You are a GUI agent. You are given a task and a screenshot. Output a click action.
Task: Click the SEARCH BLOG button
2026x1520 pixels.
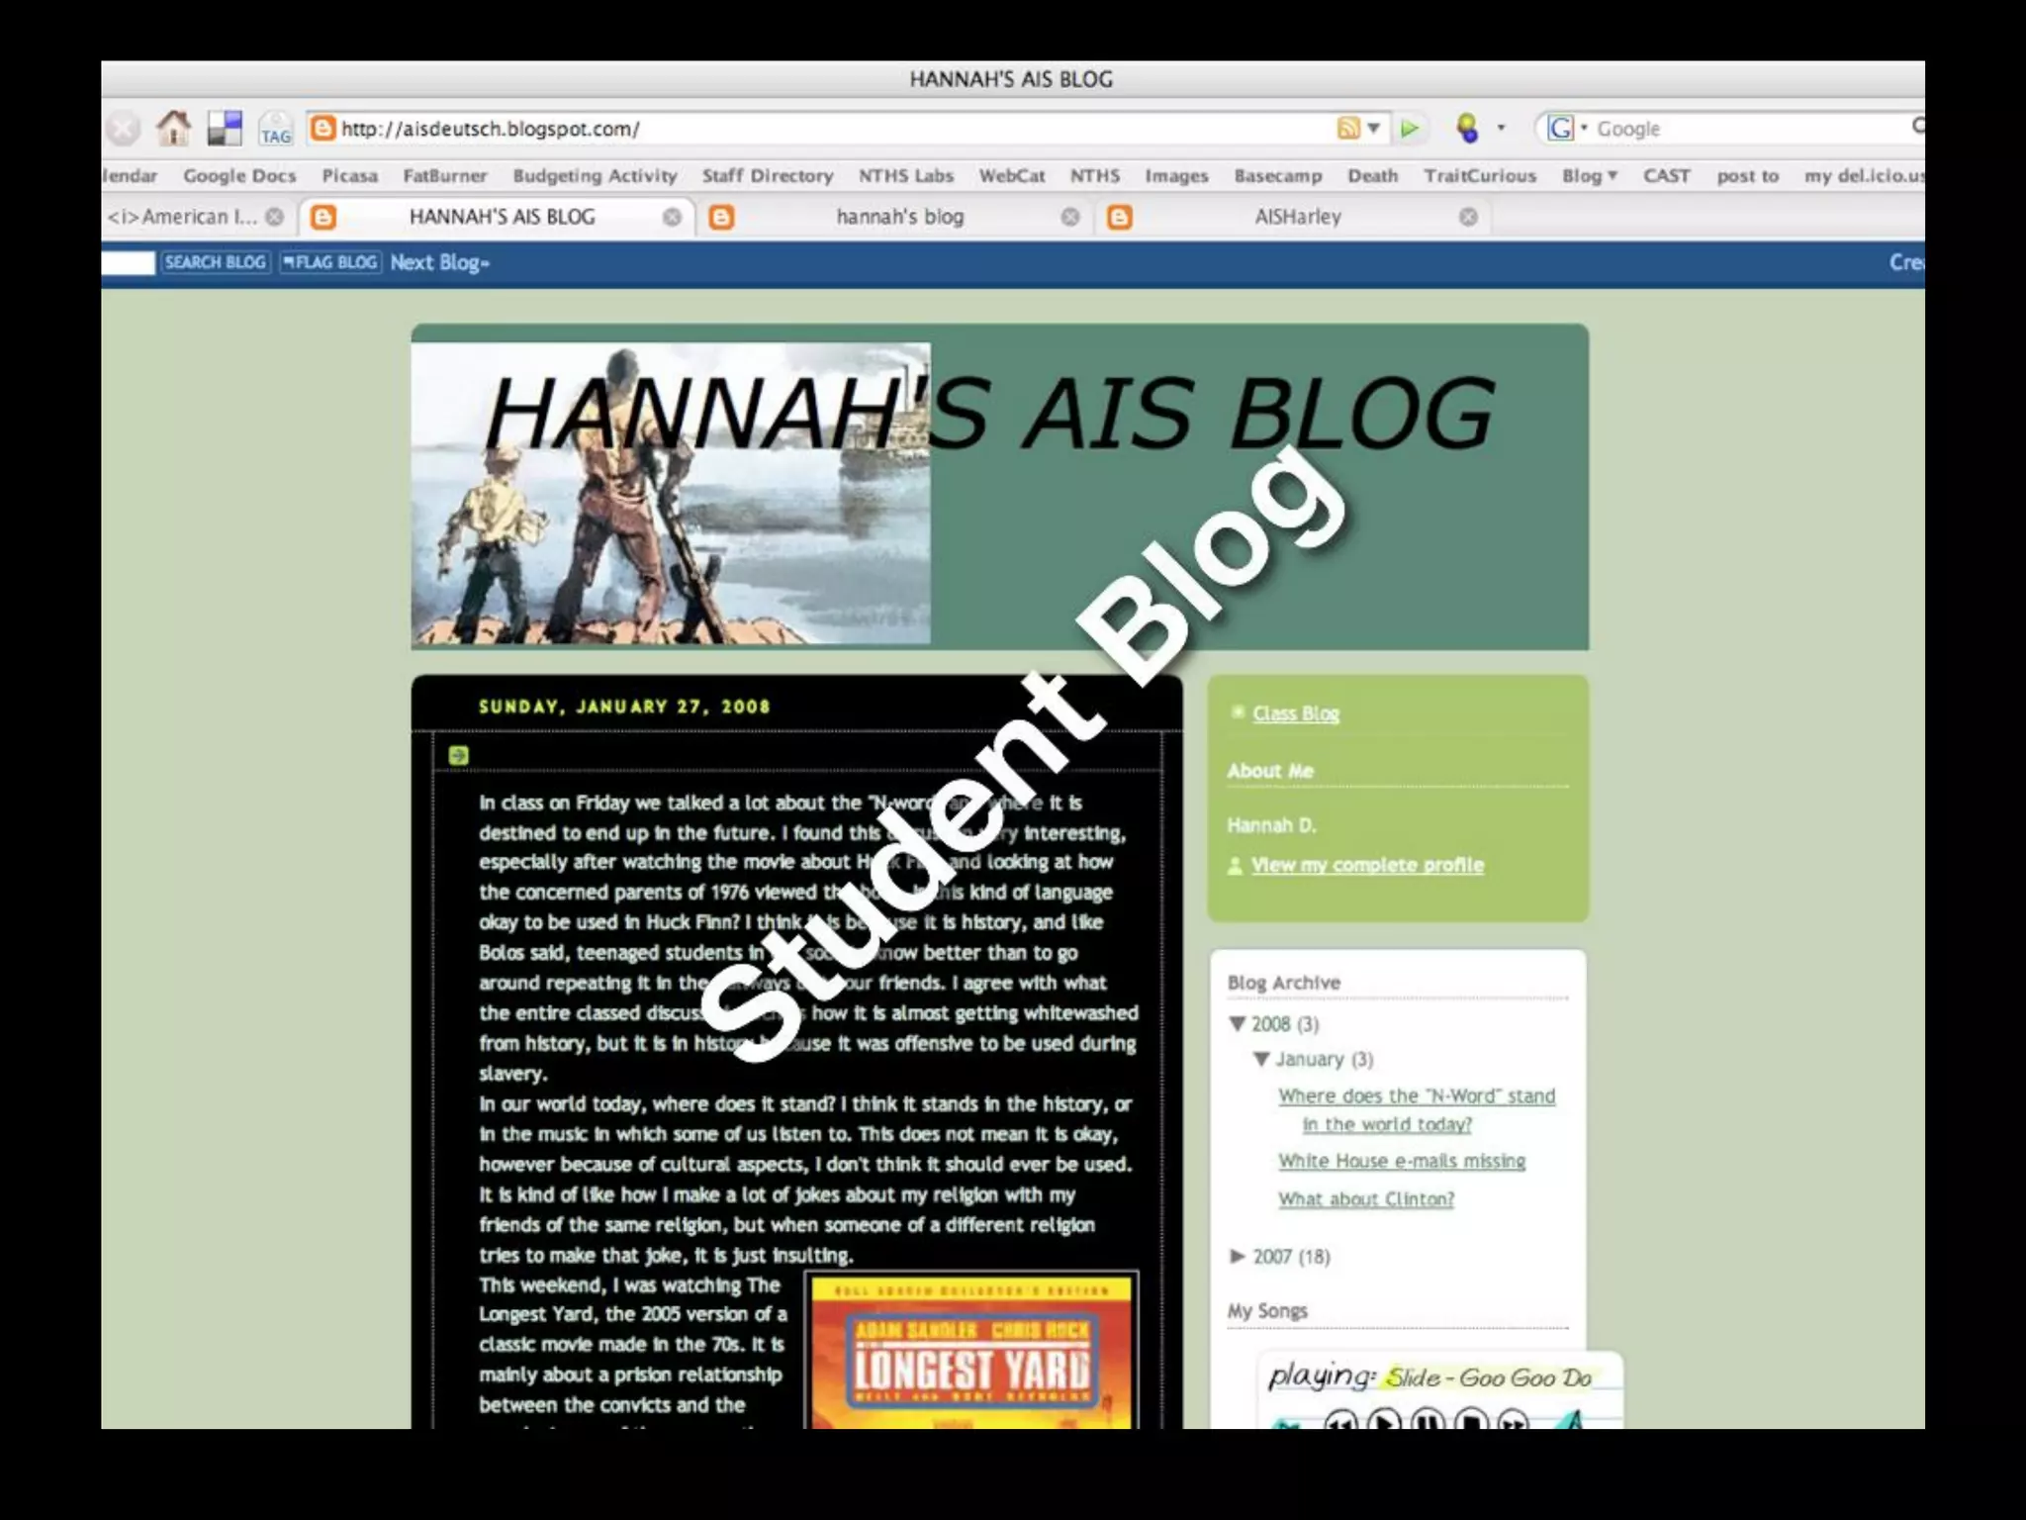pyautogui.click(x=215, y=262)
